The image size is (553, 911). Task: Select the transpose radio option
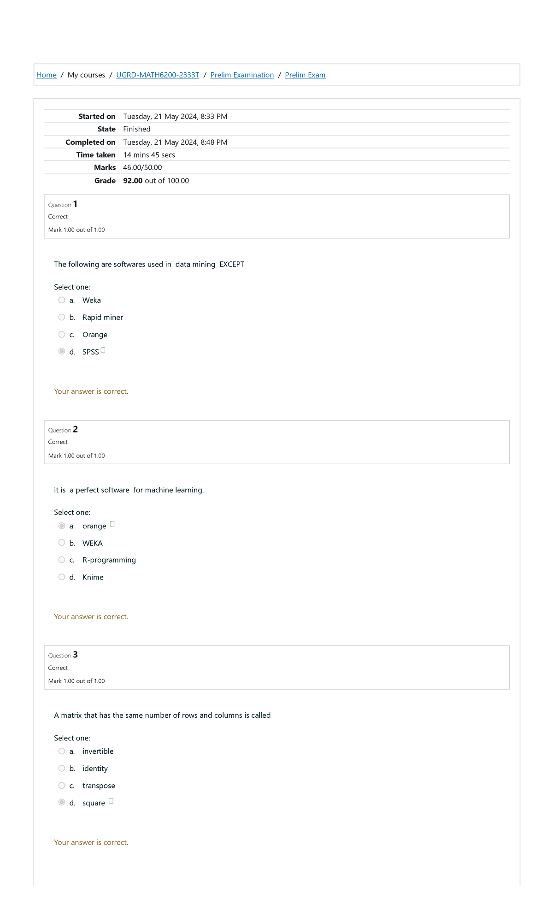(x=62, y=785)
